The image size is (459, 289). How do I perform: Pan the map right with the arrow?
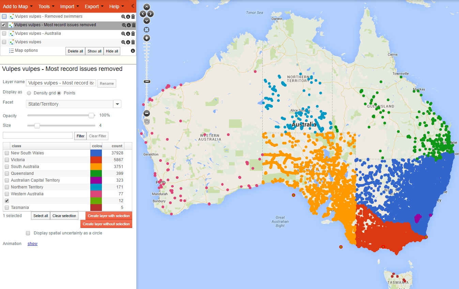tap(151, 14)
